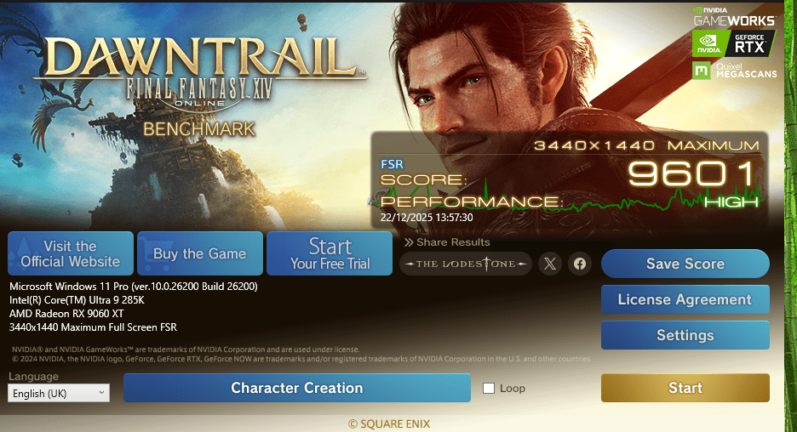Open benchmark Settings
This screenshot has width=797, height=432.
click(685, 335)
